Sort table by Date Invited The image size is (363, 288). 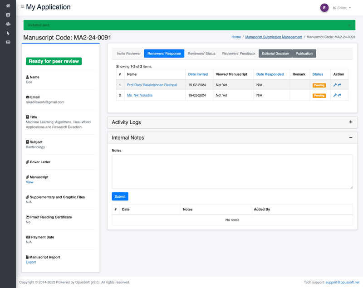pyautogui.click(x=198, y=74)
